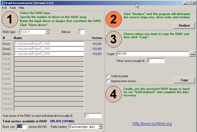
Task: Expand the Parity rotation dropdown
Action: point(100,127)
